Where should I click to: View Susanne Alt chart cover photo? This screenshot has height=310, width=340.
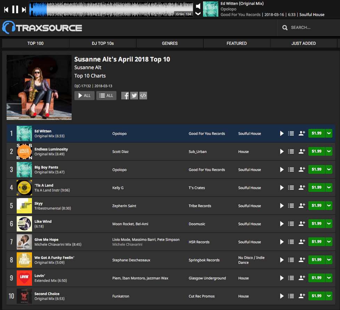click(x=39, y=87)
